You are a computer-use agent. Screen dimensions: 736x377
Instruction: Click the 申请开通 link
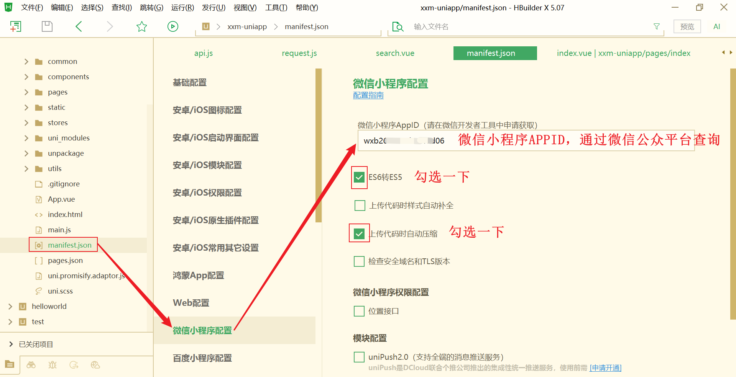click(x=605, y=368)
